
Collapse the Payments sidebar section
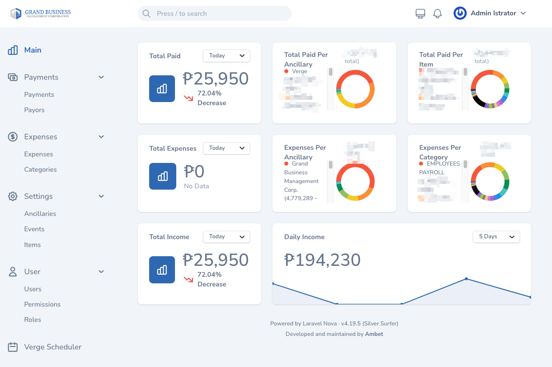coord(101,77)
